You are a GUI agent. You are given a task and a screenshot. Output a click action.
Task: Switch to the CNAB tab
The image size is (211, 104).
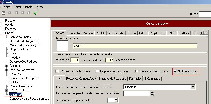pyautogui.click(x=172, y=33)
